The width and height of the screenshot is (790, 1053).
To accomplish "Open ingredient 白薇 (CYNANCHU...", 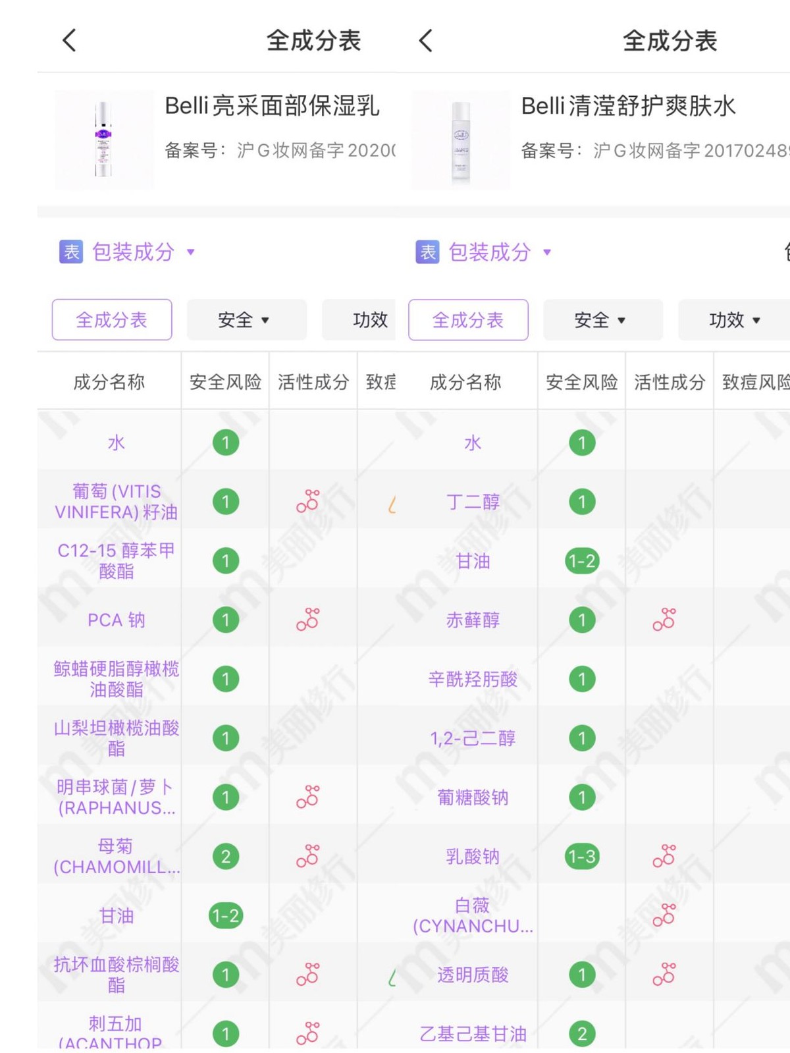I will (x=473, y=915).
